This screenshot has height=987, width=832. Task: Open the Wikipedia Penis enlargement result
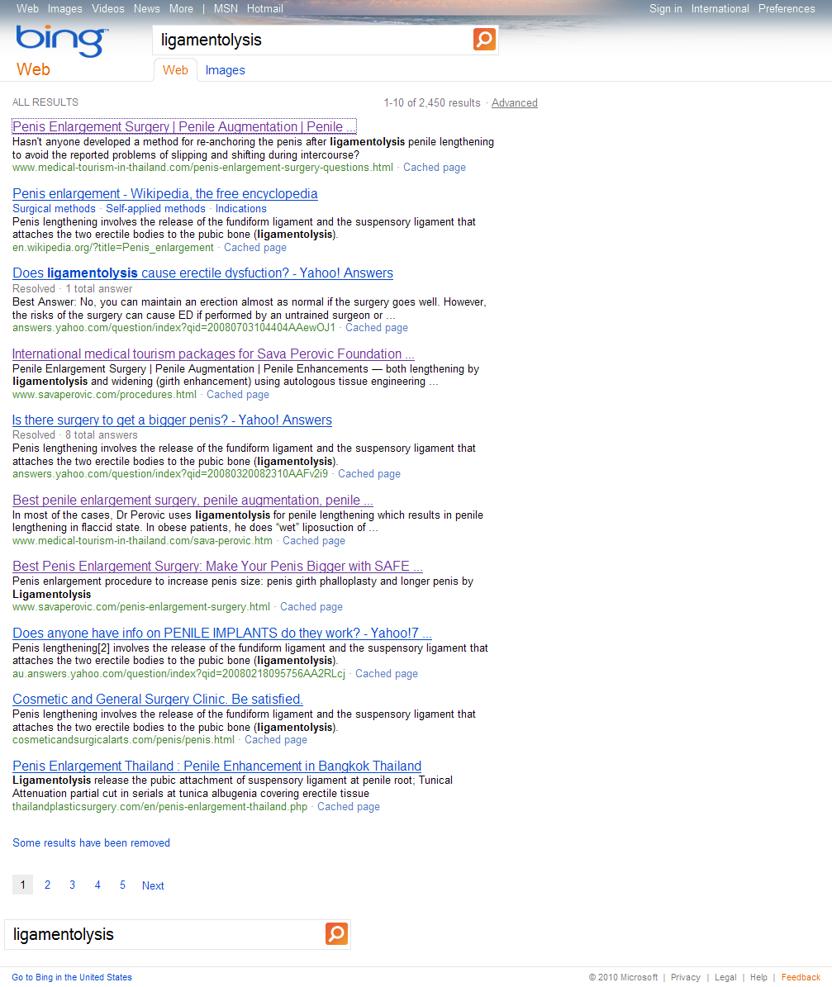click(x=165, y=194)
